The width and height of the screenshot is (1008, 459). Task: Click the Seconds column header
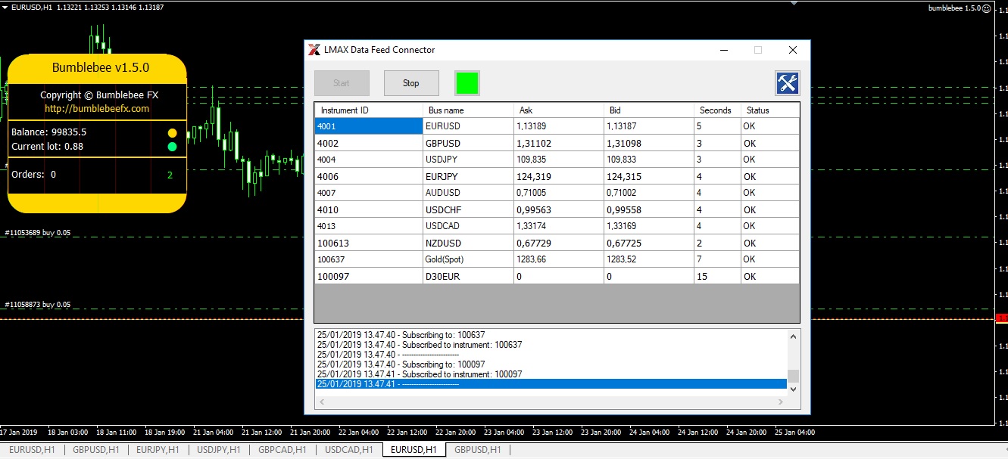[717, 110]
